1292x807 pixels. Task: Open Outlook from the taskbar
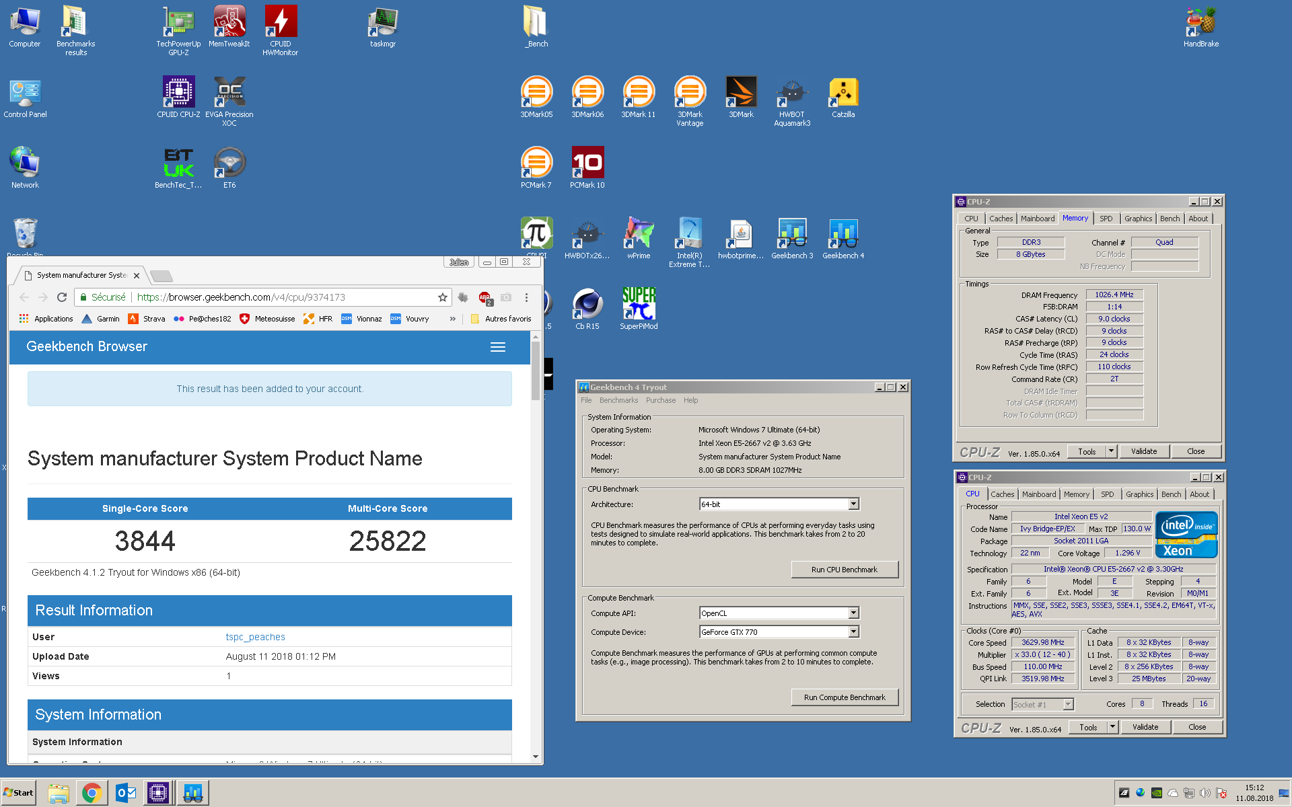click(x=126, y=793)
